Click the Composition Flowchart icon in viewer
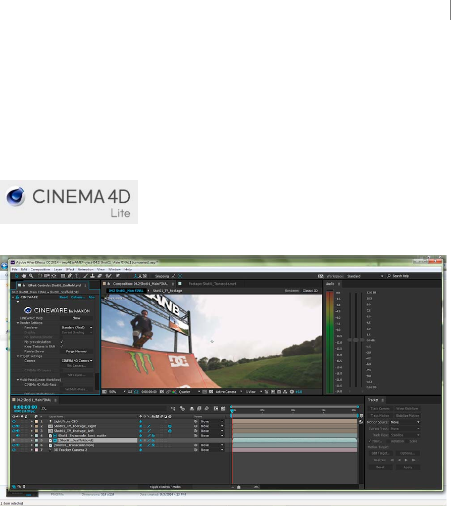This screenshot has height=506, width=451. tap(285, 392)
